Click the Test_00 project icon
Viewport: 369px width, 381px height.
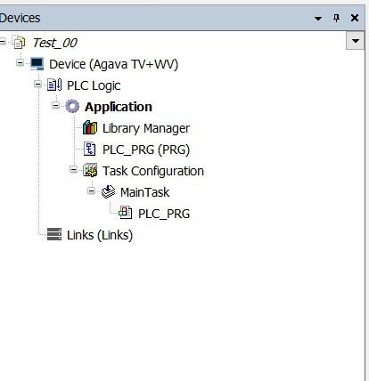(x=20, y=43)
